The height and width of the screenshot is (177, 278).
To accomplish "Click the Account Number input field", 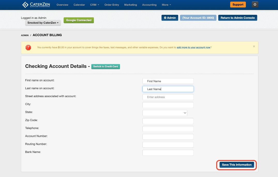I will coord(168,137).
